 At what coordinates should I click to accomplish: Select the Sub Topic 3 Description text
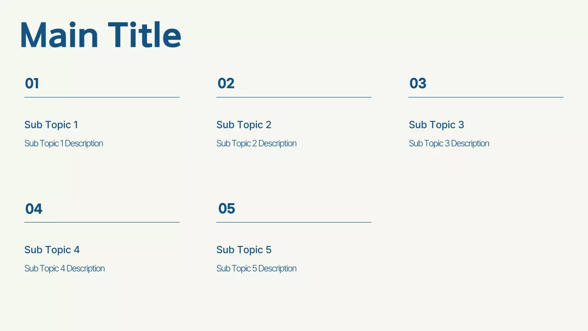(449, 143)
